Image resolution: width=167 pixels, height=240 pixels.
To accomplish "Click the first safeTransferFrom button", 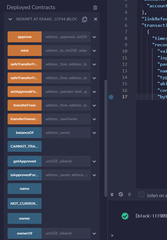I will coord(25,64).
